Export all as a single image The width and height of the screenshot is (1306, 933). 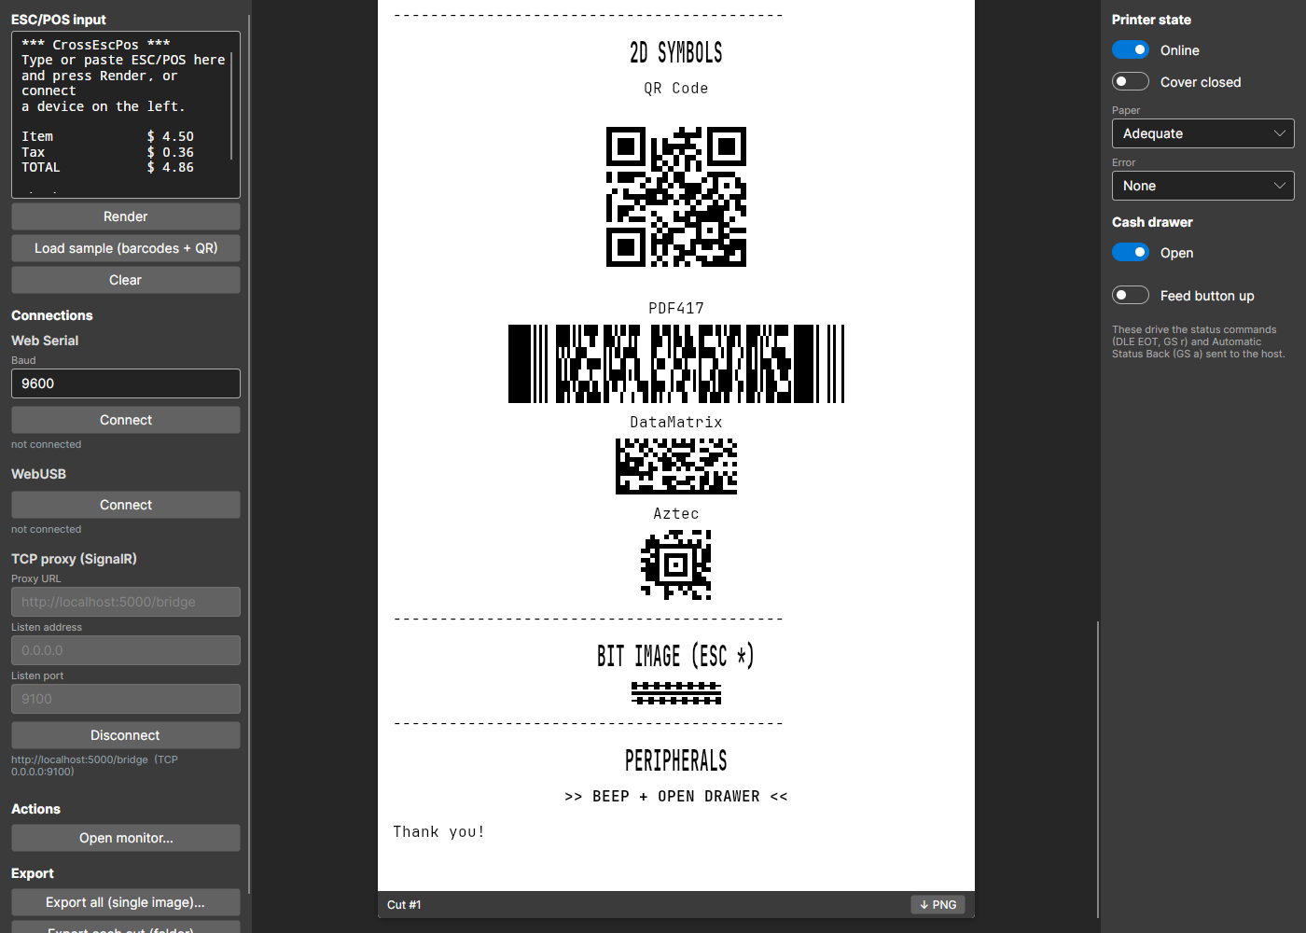126,902
